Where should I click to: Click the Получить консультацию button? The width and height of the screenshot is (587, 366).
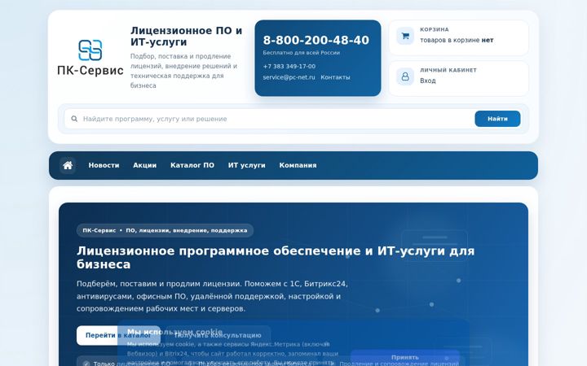(x=218, y=335)
